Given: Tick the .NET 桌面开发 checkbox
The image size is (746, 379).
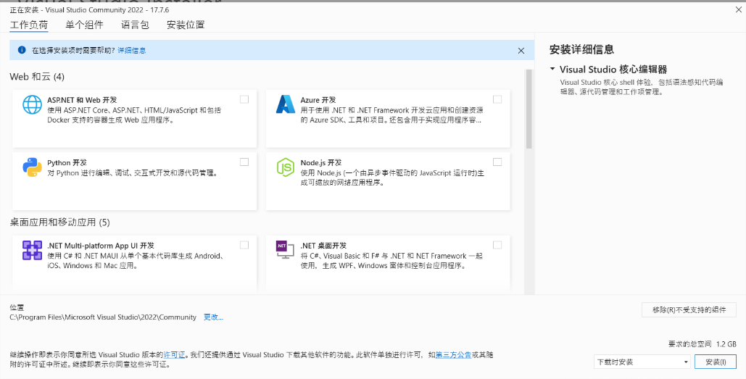Looking at the screenshot, I should tap(497, 245).
